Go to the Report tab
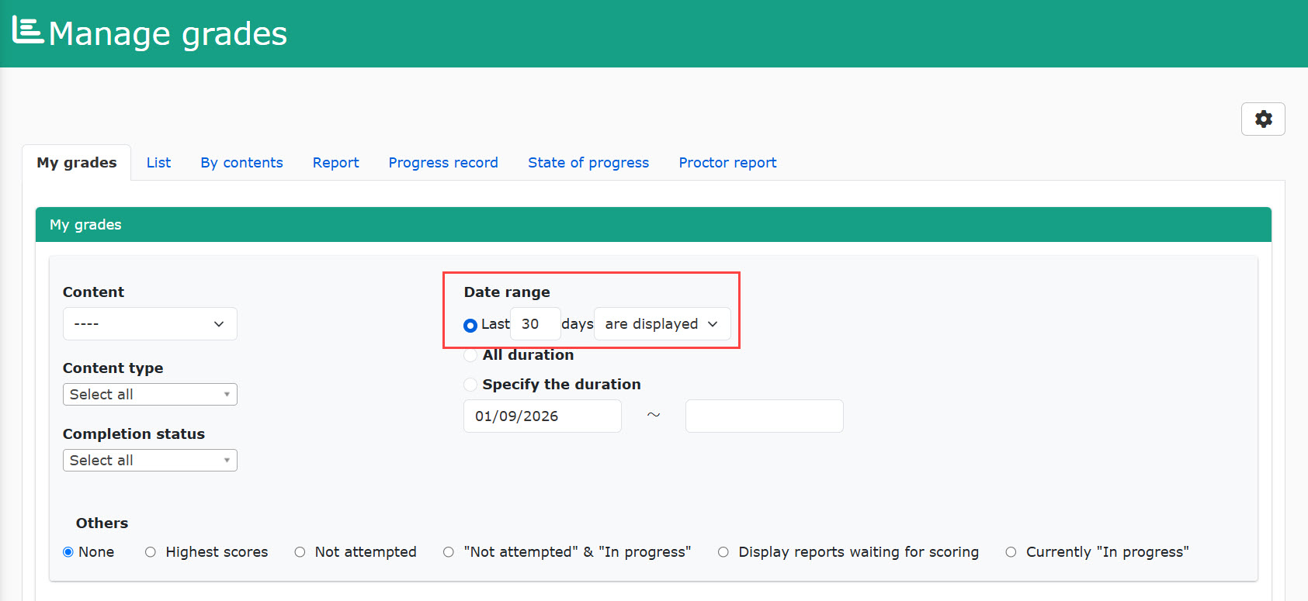This screenshot has width=1308, height=601. coord(335,163)
